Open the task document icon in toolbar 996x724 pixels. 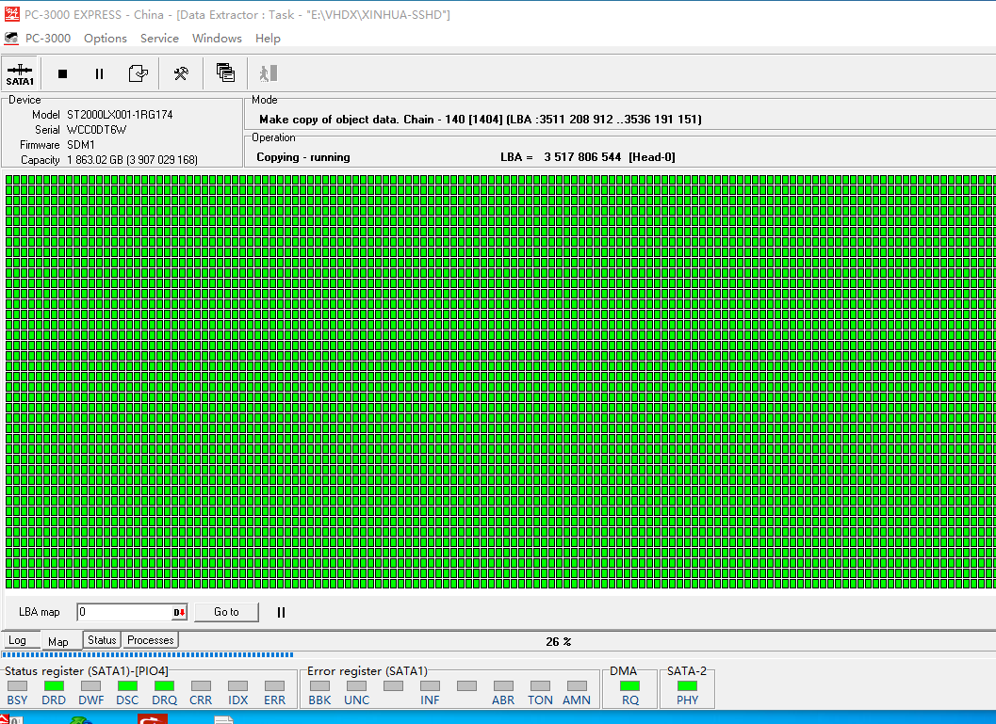pyautogui.click(x=138, y=72)
